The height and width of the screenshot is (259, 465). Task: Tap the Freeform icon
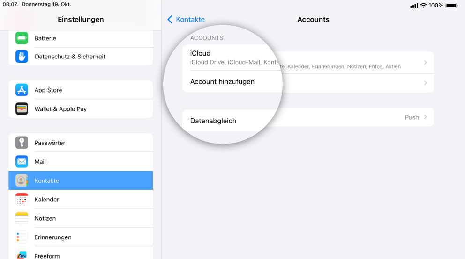pyautogui.click(x=22, y=255)
